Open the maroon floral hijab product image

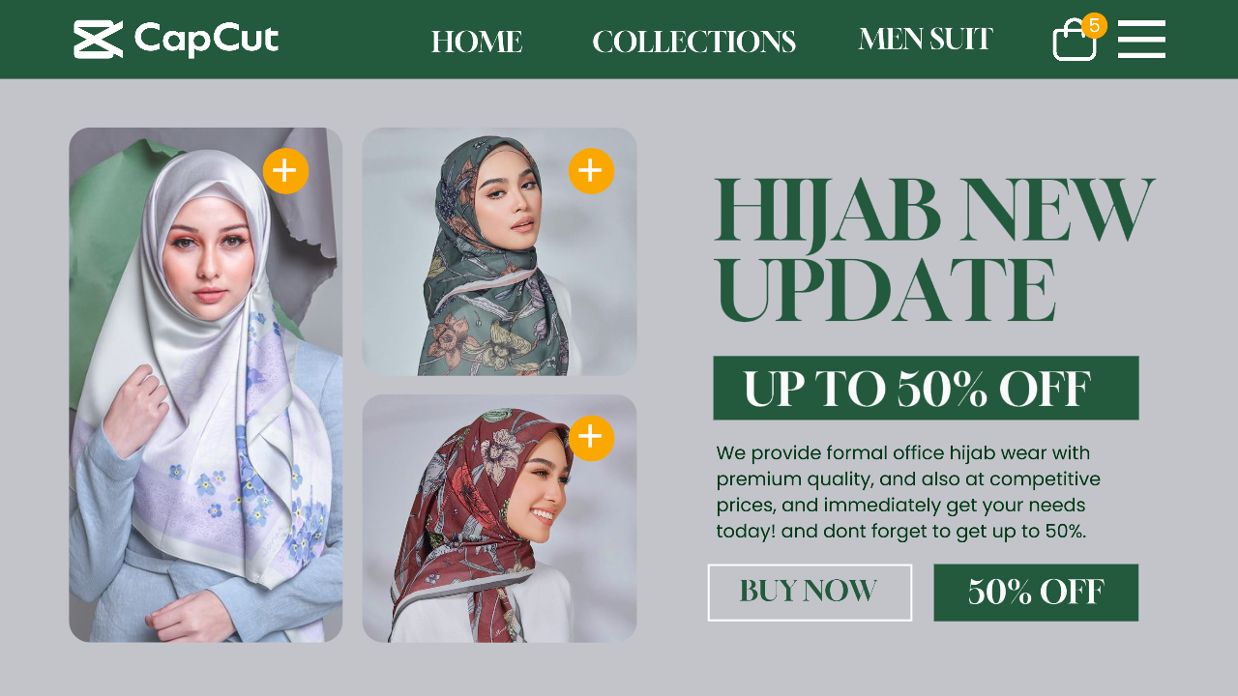click(x=499, y=518)
